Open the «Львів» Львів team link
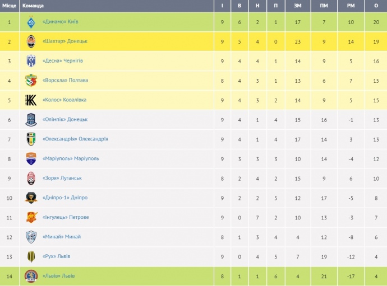The height and width of the screenshot is (286, 387). [58, 276]
